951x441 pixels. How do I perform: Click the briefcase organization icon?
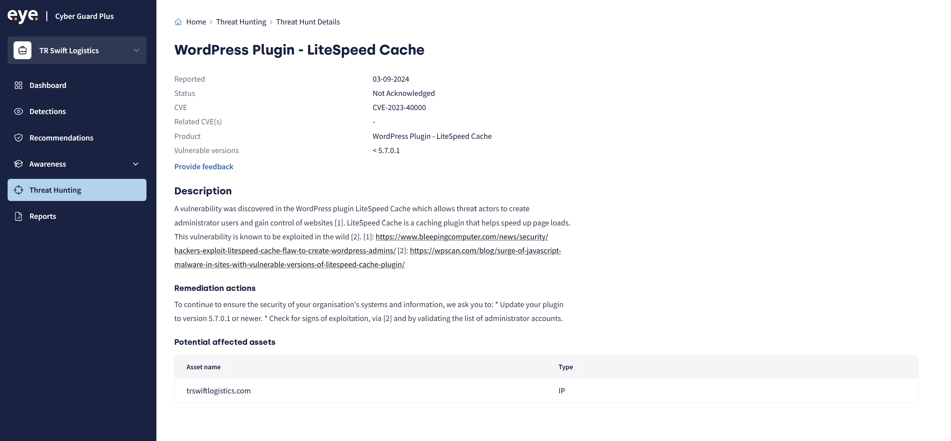click(x=22, y=50)
